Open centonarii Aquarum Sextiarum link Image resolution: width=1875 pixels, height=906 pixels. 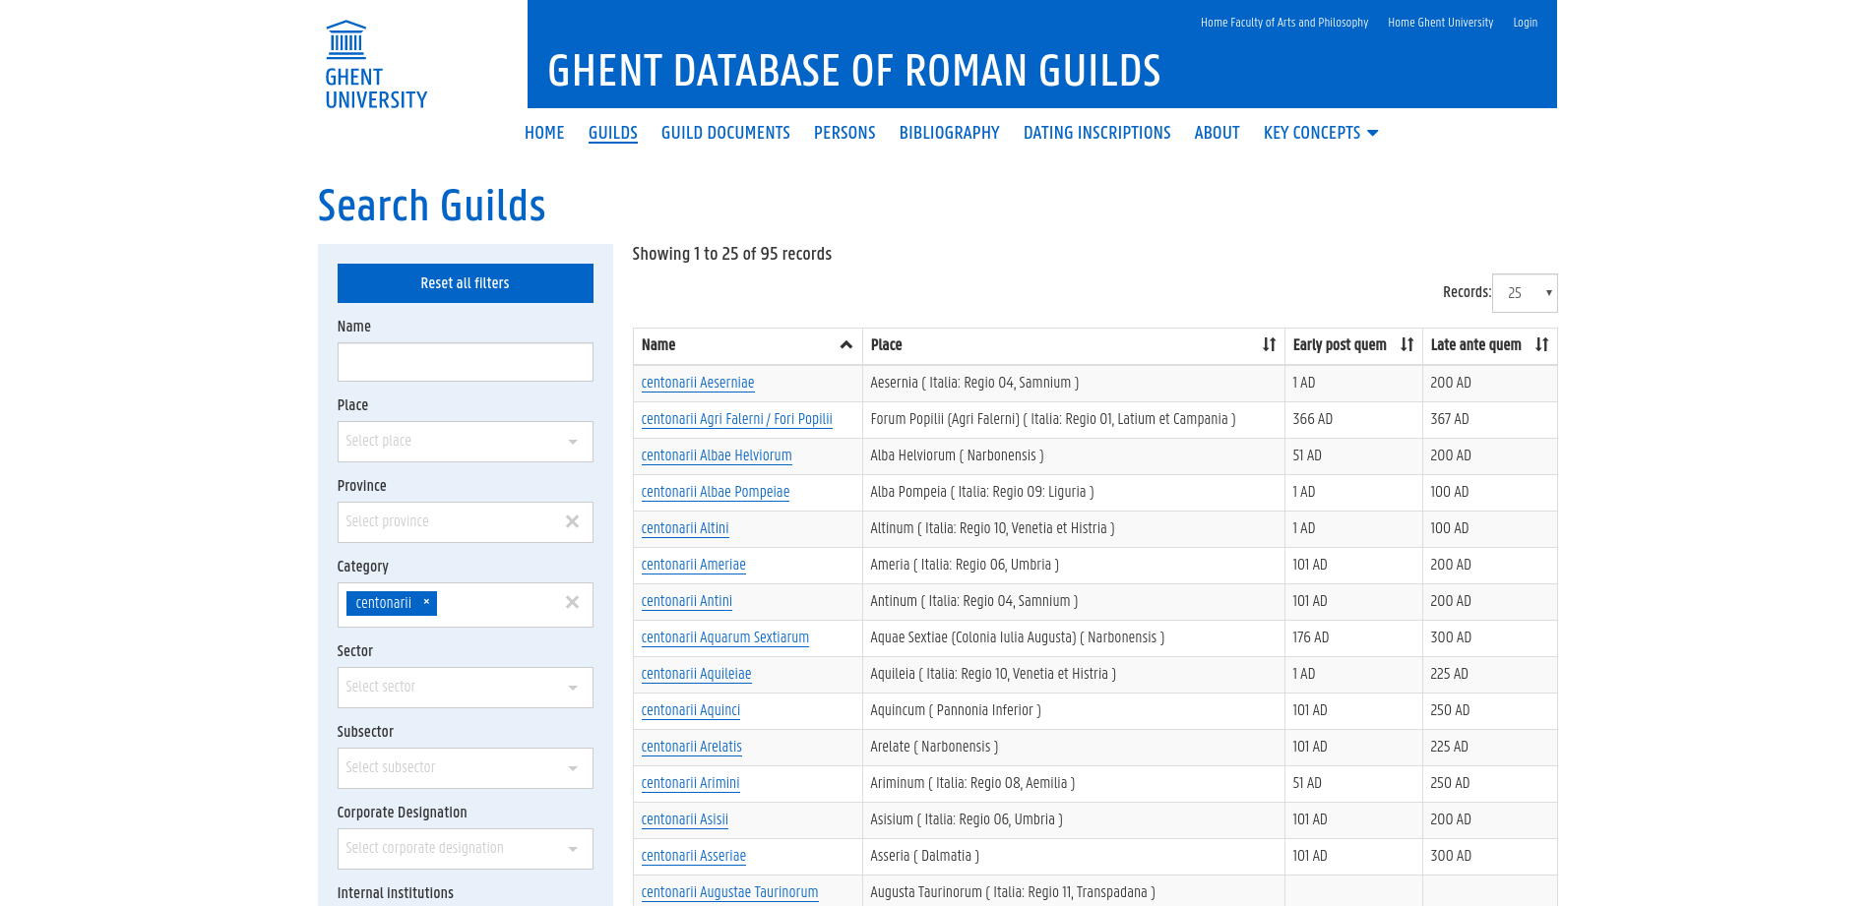725,638
